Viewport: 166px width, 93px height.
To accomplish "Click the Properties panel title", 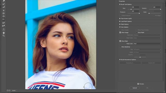I will tap(122, 1).
